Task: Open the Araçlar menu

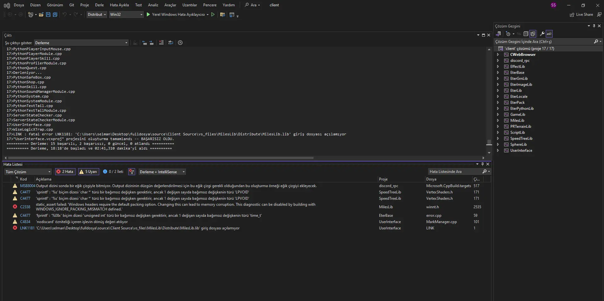Action: [x=170, y=5]
